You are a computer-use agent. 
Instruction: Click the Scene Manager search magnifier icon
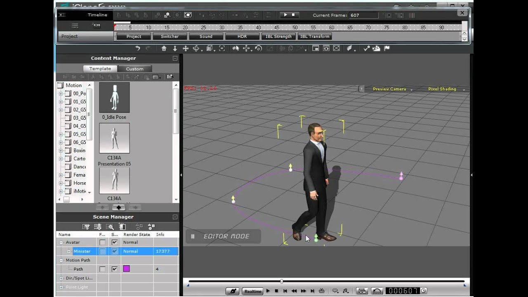click(110, 226)
